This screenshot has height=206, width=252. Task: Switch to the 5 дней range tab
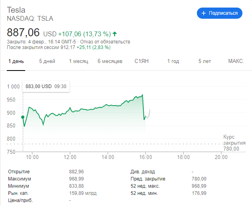pos(47,61)
